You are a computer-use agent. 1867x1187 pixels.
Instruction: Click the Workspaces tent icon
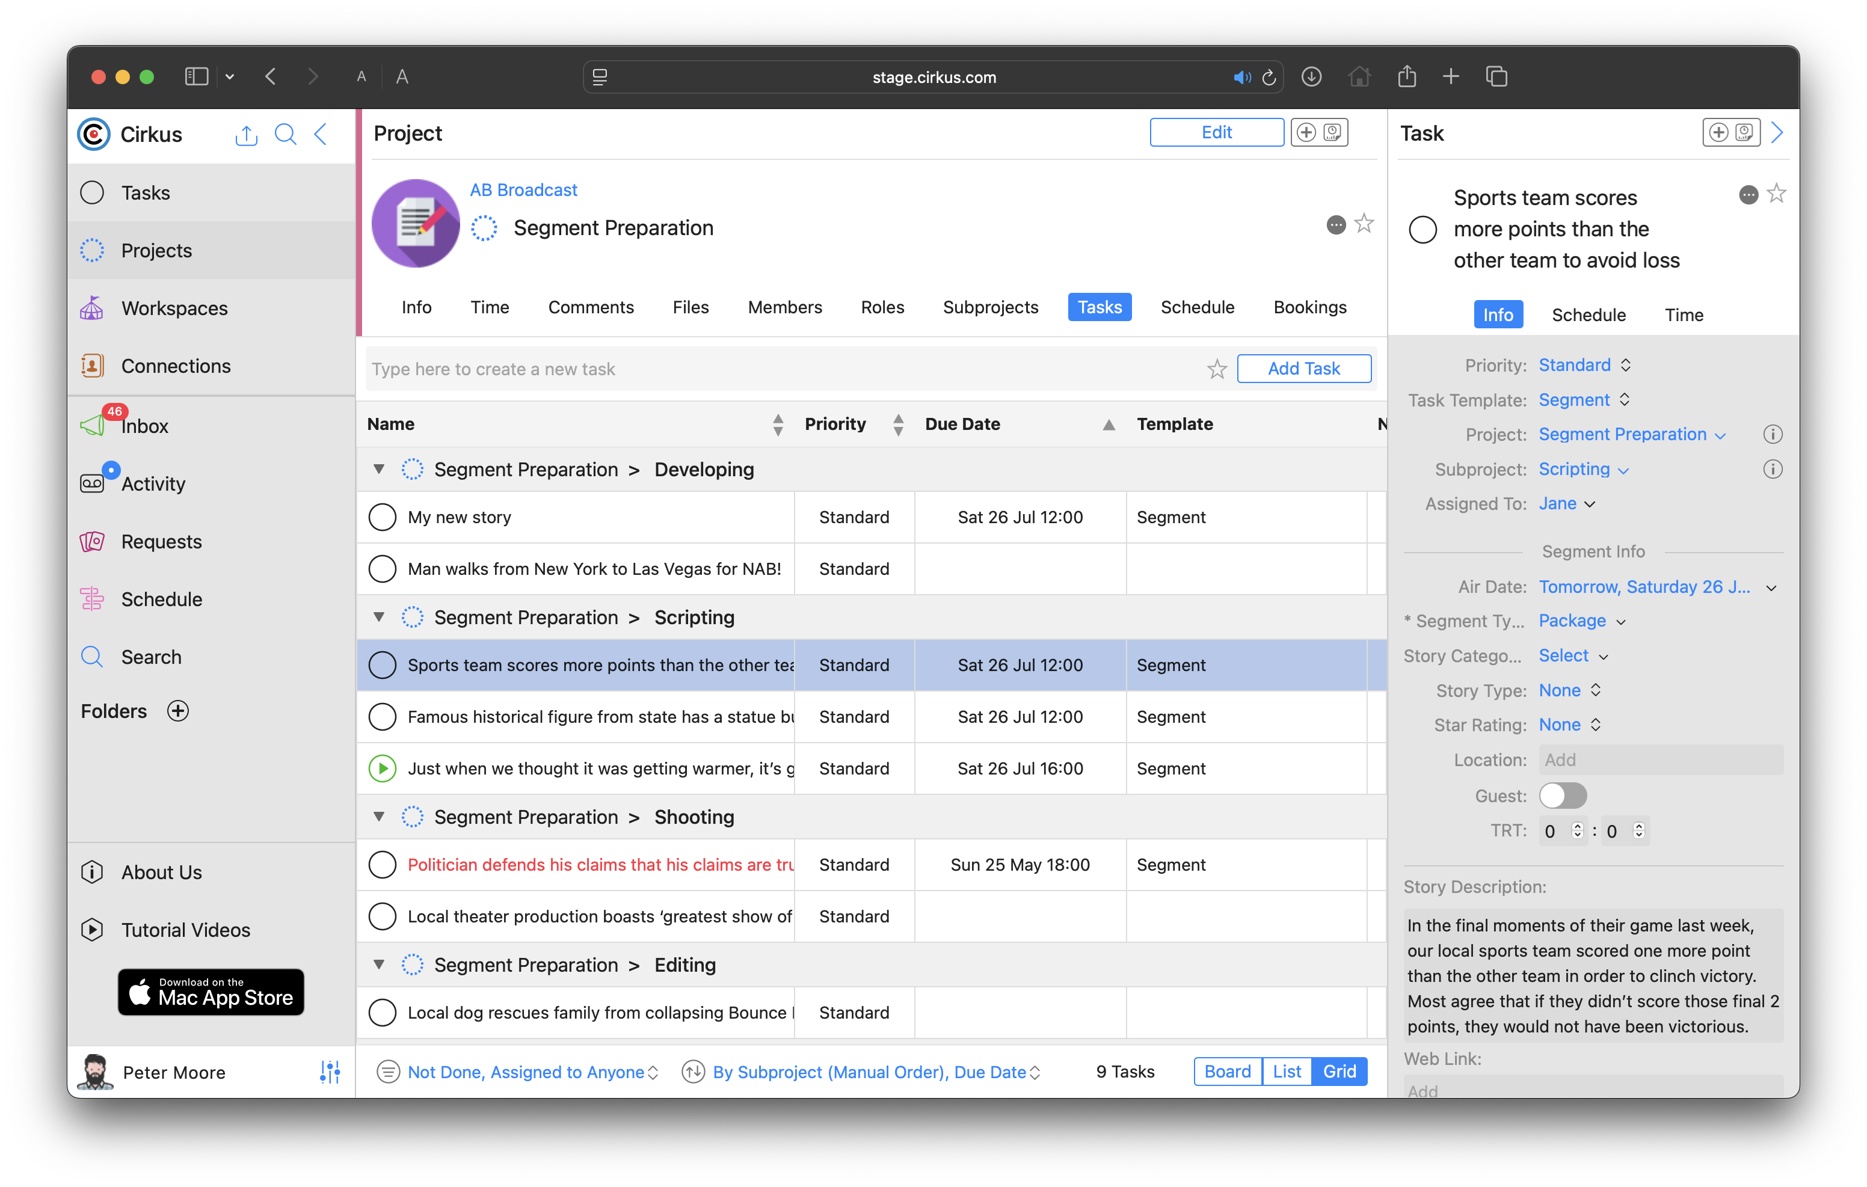click(x=91, y=308)
